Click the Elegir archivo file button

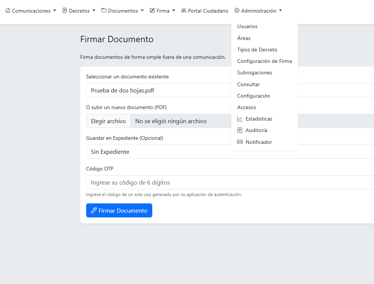tap(109, 121)
